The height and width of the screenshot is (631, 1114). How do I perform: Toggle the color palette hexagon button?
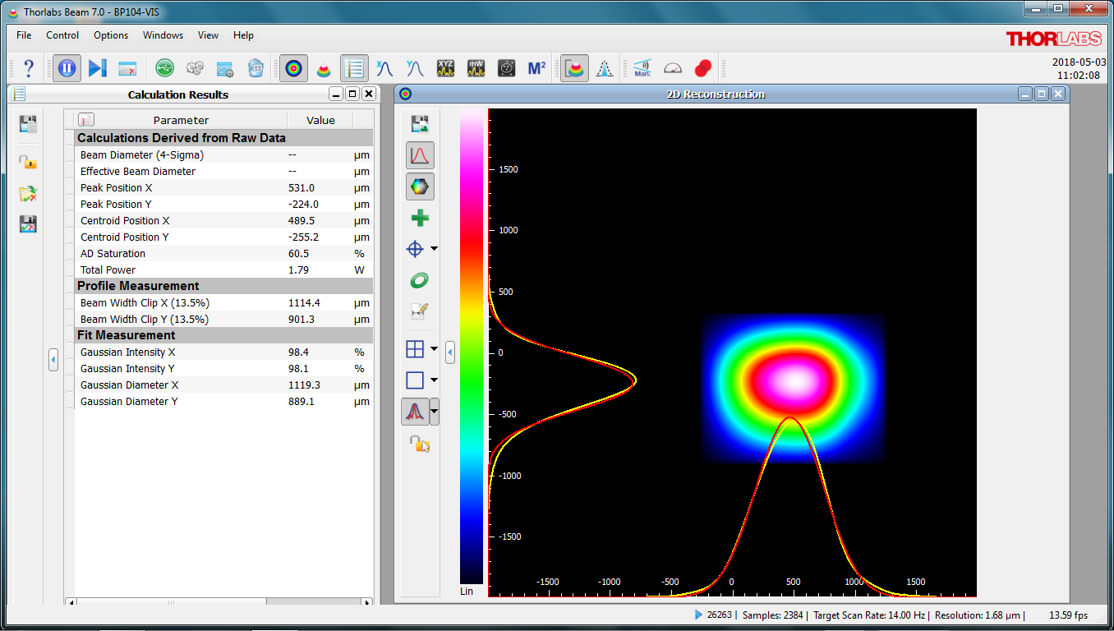pos(419,187)
